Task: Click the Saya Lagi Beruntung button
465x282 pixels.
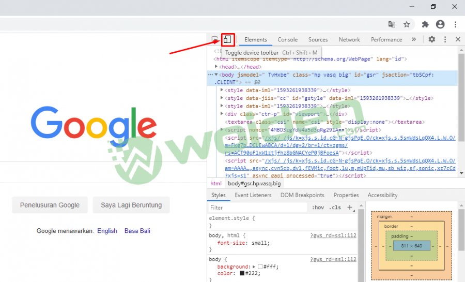Action: tap(131, 205)
